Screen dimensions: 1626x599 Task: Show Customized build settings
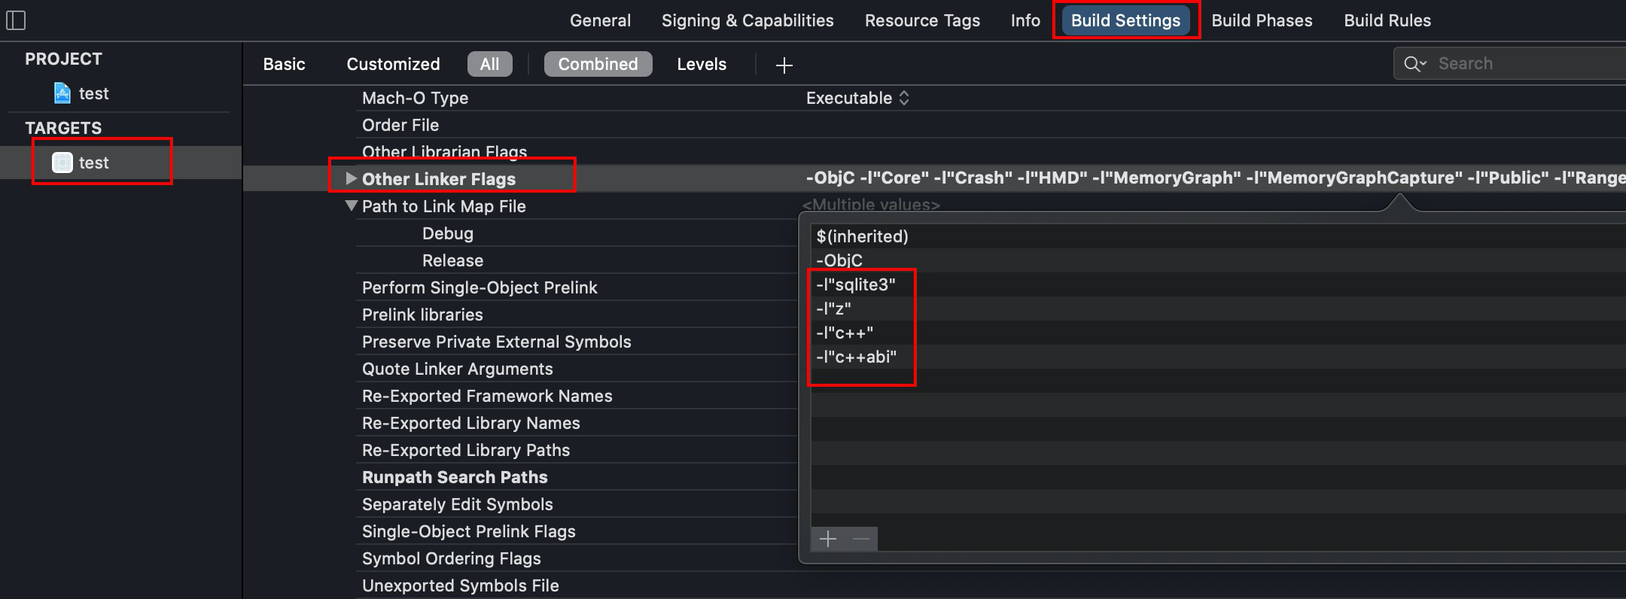click(393, 64)
